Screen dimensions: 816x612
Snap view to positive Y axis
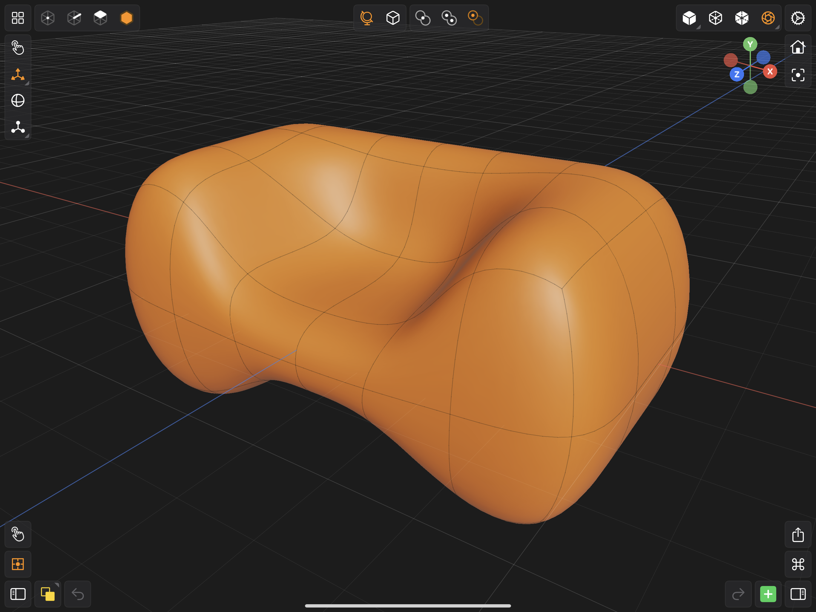pyautogui.click(x=750, y=44)
